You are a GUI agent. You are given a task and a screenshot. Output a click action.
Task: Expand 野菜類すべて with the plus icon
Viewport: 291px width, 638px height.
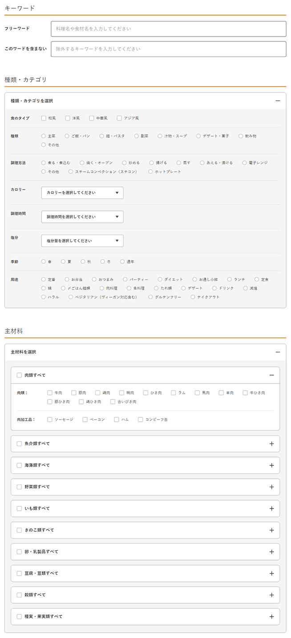271,487
